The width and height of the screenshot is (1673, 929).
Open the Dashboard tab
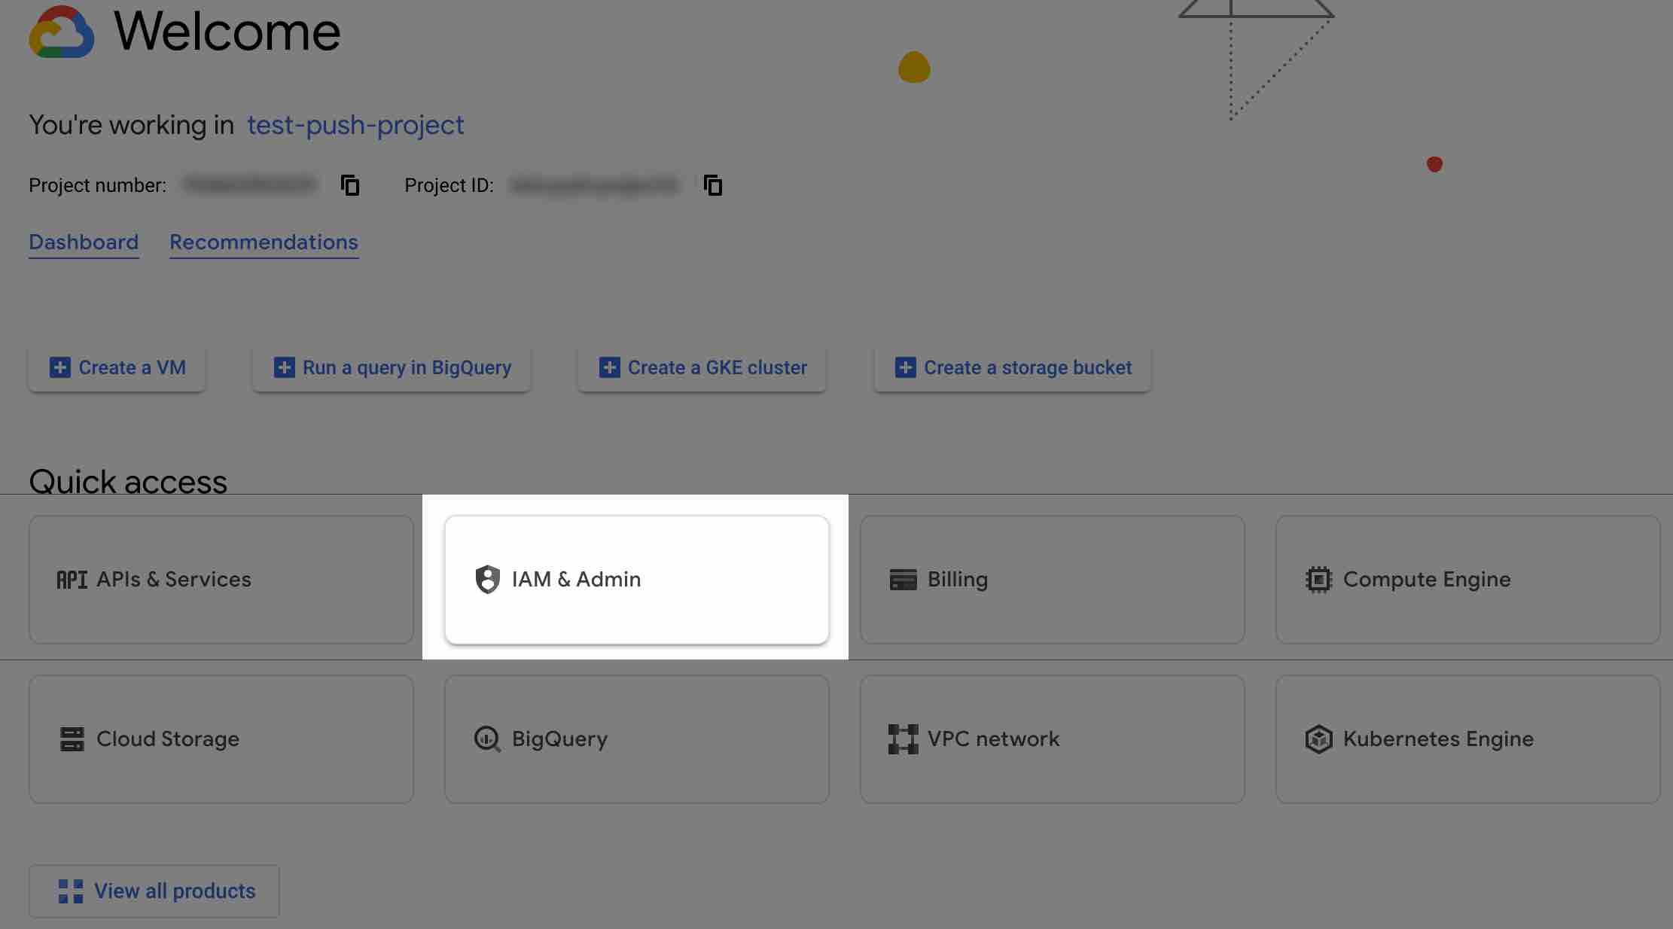coord(84,242)
